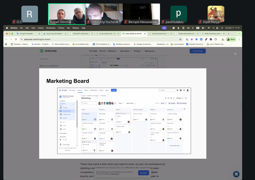Close the Marketing Board image lightbox
255x180 pixels.
tap(235, 54)
